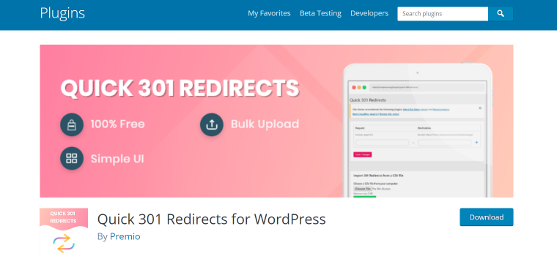Screen dimensions: 557x267
Task: Open the Premio author link
Action: (125, 236)
